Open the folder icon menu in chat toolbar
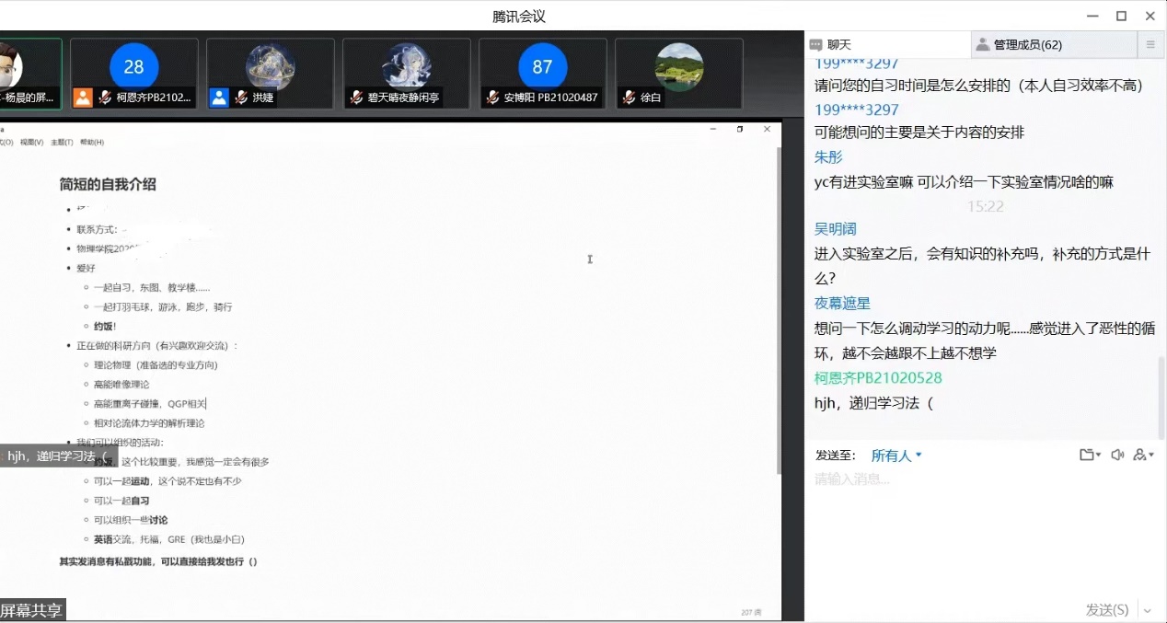Screen dimensions: 1167x623 pyautogui.click(x=1090, y=455)
